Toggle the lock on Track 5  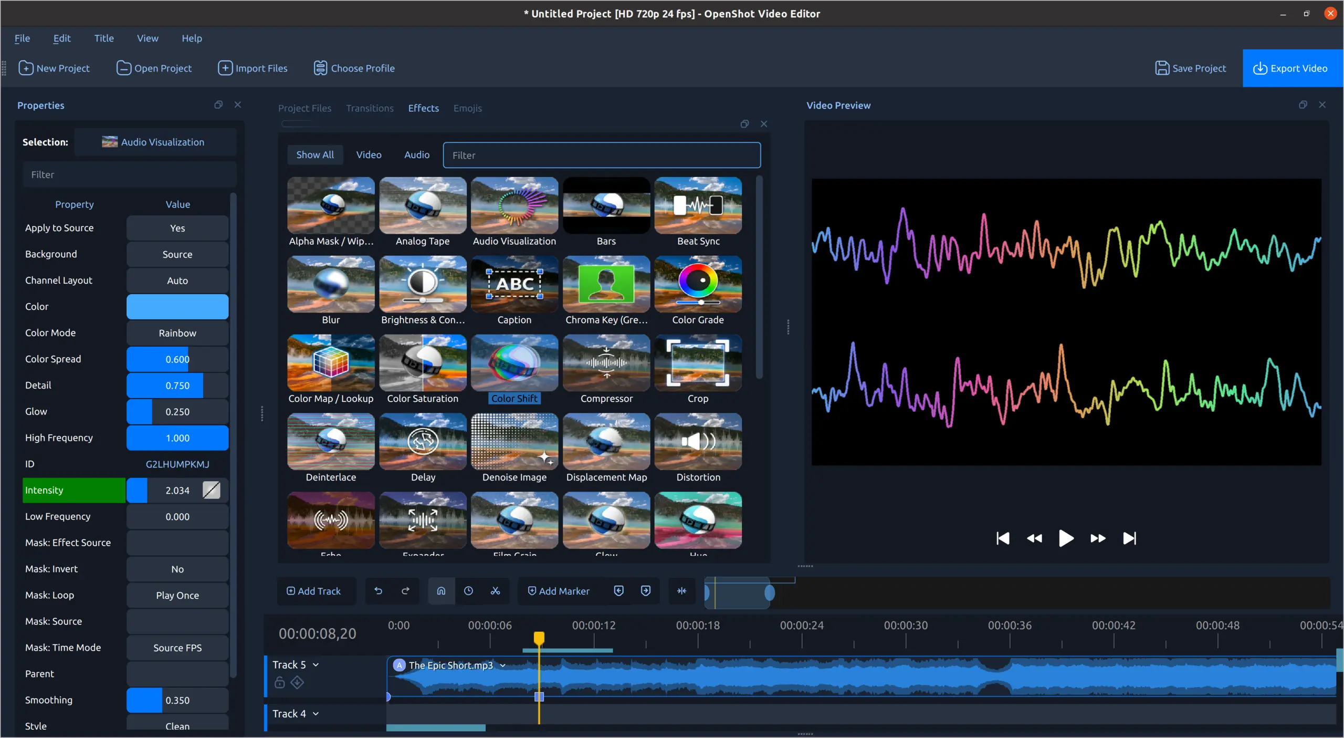[280, 682]
